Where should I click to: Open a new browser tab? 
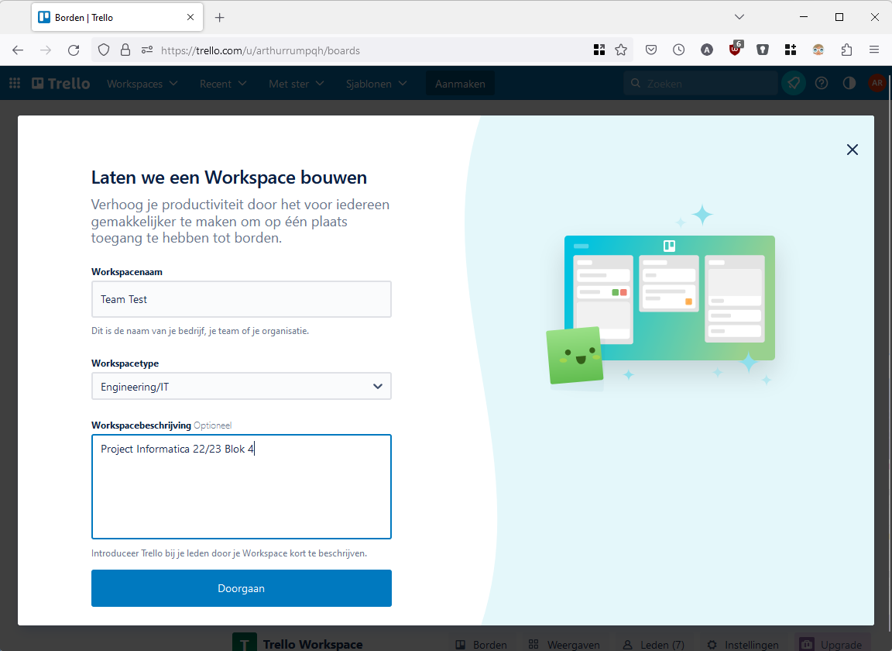pyautogui.click(x=220, y=17)
